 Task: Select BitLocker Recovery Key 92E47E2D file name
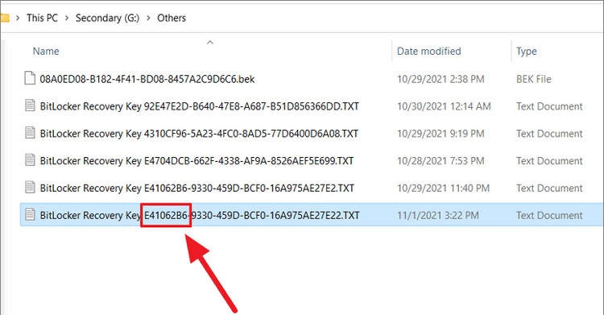click(200, 106)
